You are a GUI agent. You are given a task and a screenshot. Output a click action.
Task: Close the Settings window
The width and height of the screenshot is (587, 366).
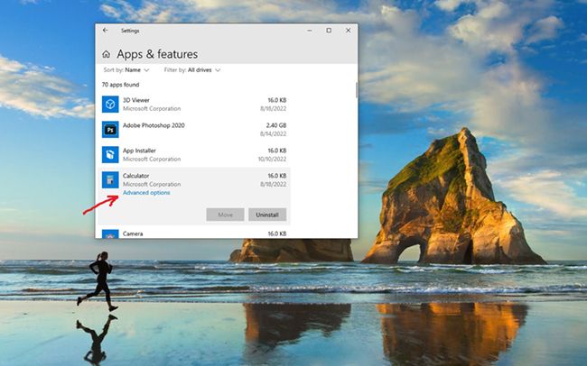click(x=349, y=31)
